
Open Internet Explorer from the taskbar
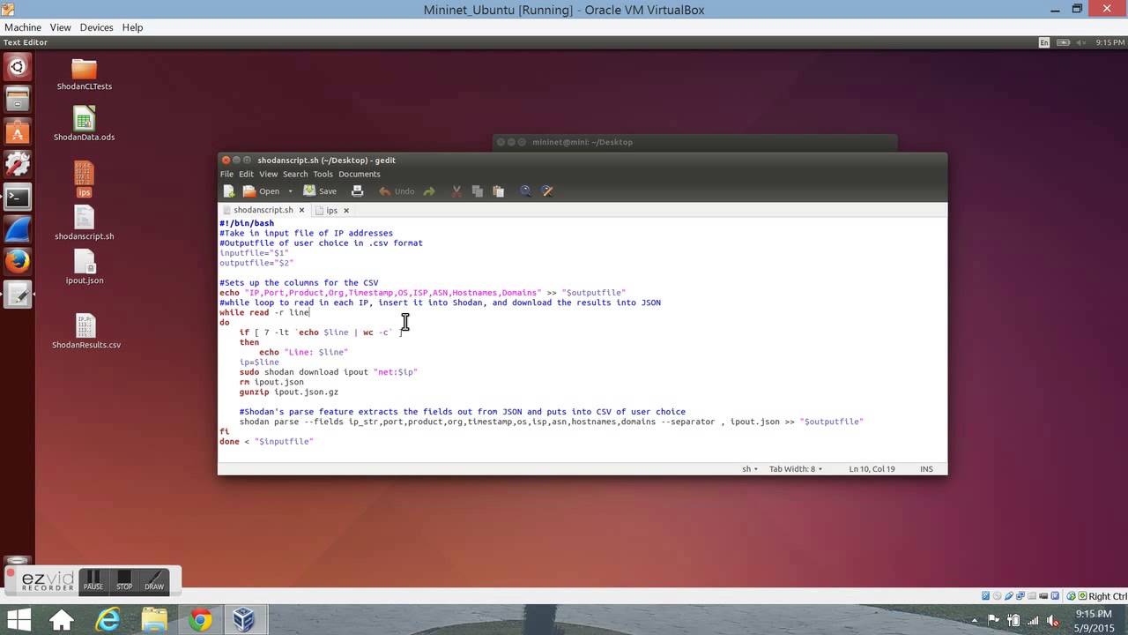[108, 620]
